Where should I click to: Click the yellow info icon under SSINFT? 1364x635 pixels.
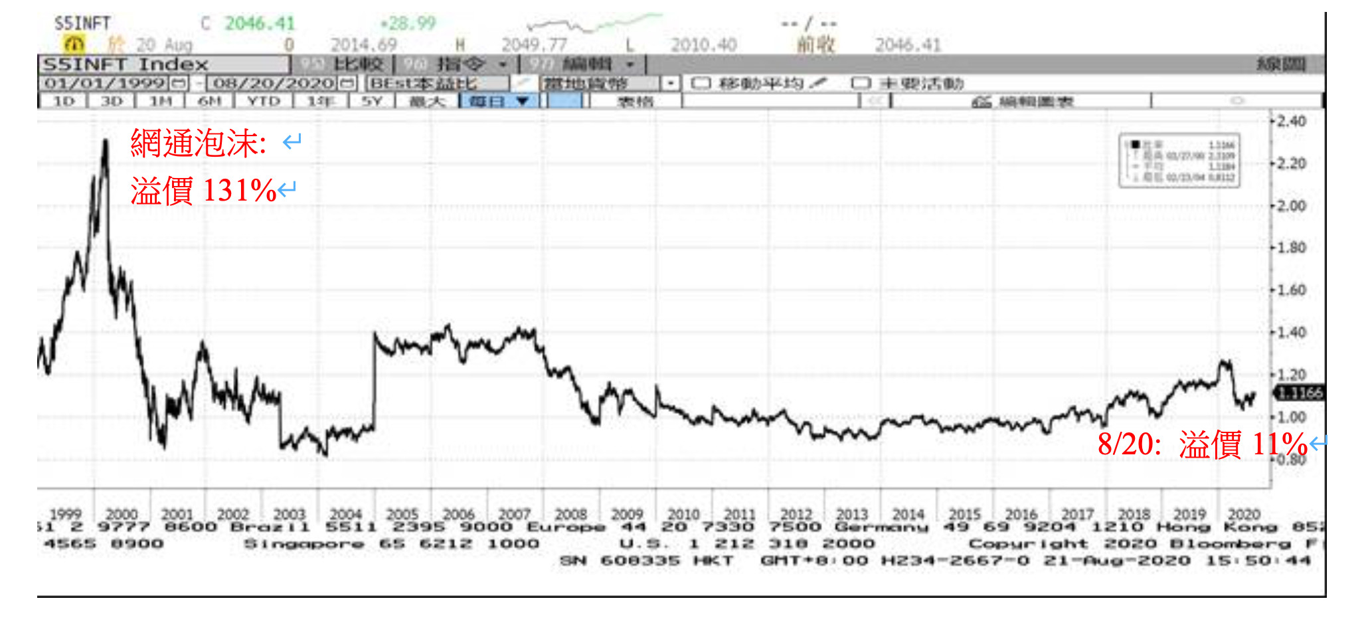tap(74, 45)
